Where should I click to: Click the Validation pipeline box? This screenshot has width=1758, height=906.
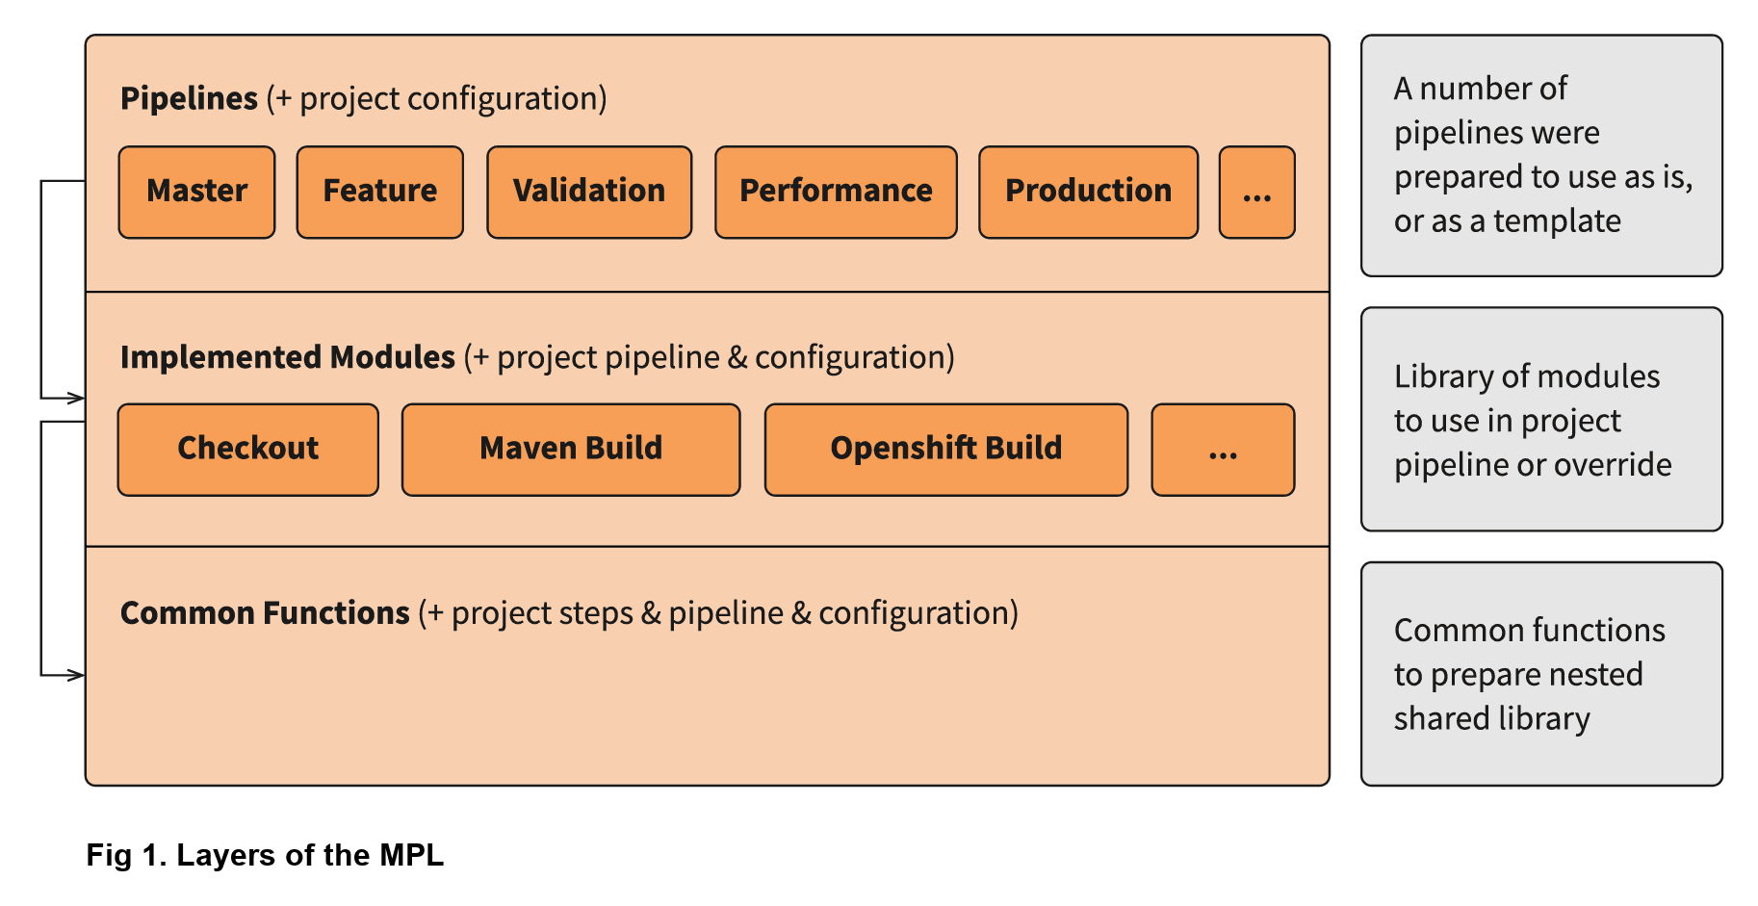pos(588,192)
